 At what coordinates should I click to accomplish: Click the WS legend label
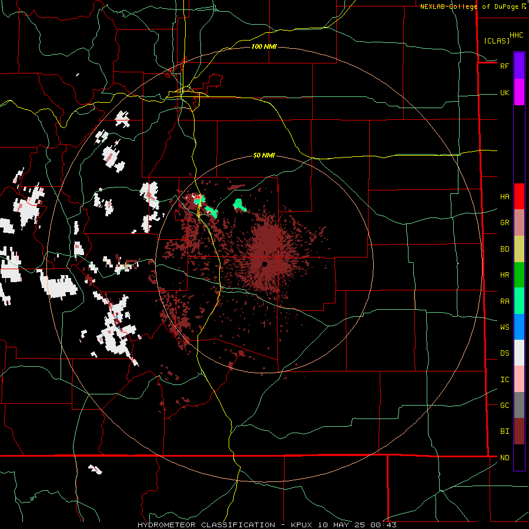pos(504,327)
